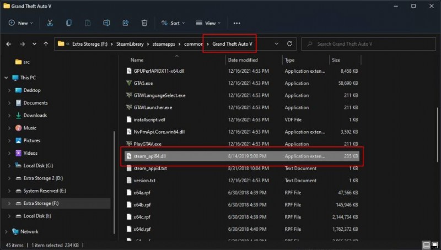Select the GTAVLauncher.exe icon
Image resolution: width=441 pixels, height=250 pixels.
coord(129,107)
